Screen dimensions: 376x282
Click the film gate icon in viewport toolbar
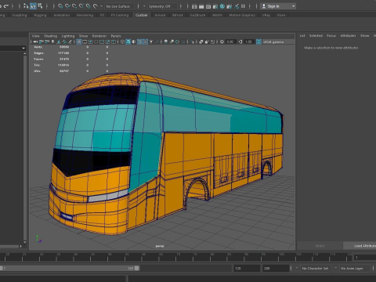click(85, 42)
